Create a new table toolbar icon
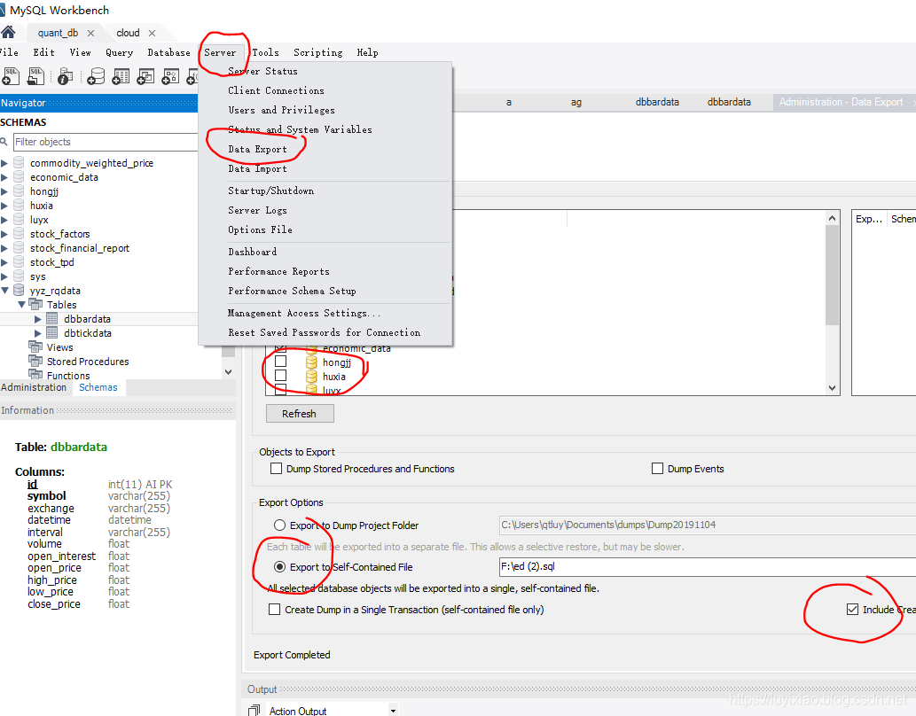This screenshot has width=916, height=716. pyautogui.click(x=121, y=76)
